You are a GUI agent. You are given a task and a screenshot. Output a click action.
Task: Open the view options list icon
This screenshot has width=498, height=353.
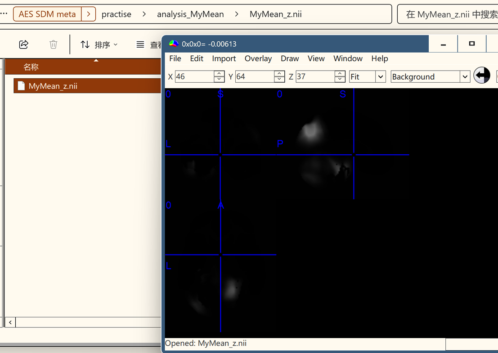pyautogui.click(x=140, y=45)
